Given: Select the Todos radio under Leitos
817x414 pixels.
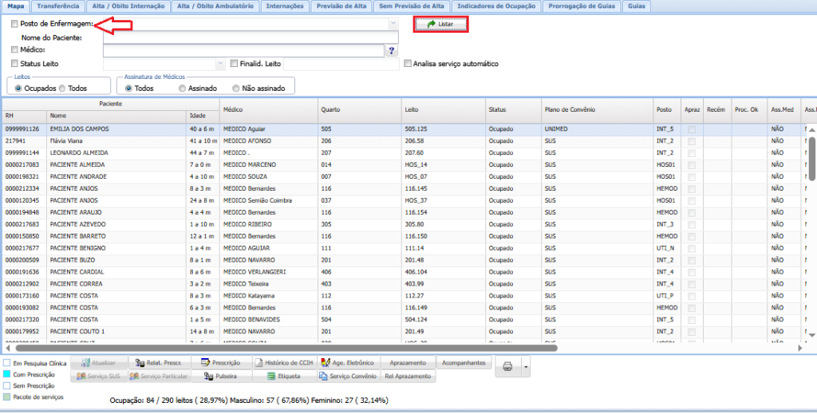Looking at the screenshot, I should (62, 89).
